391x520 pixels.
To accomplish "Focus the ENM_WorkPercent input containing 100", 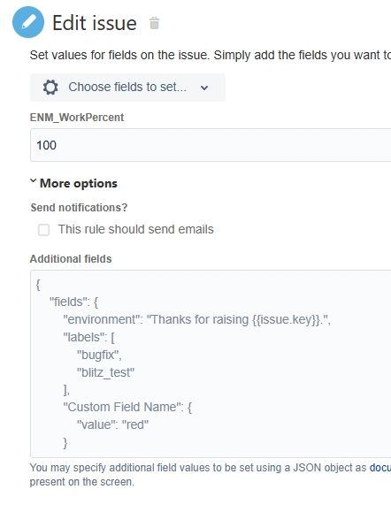I will pyautogui.click(x=211, y=145).
